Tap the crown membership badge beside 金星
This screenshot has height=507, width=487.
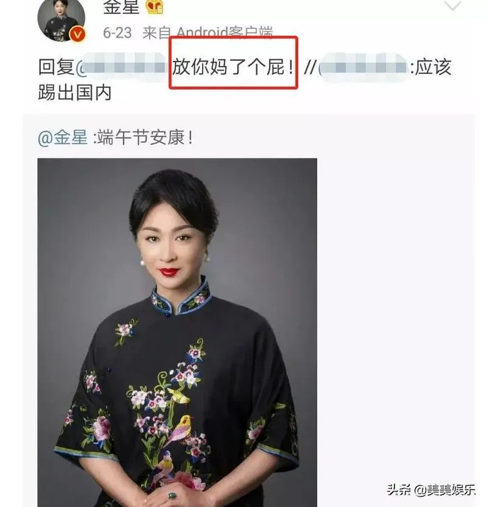point(155,7)
